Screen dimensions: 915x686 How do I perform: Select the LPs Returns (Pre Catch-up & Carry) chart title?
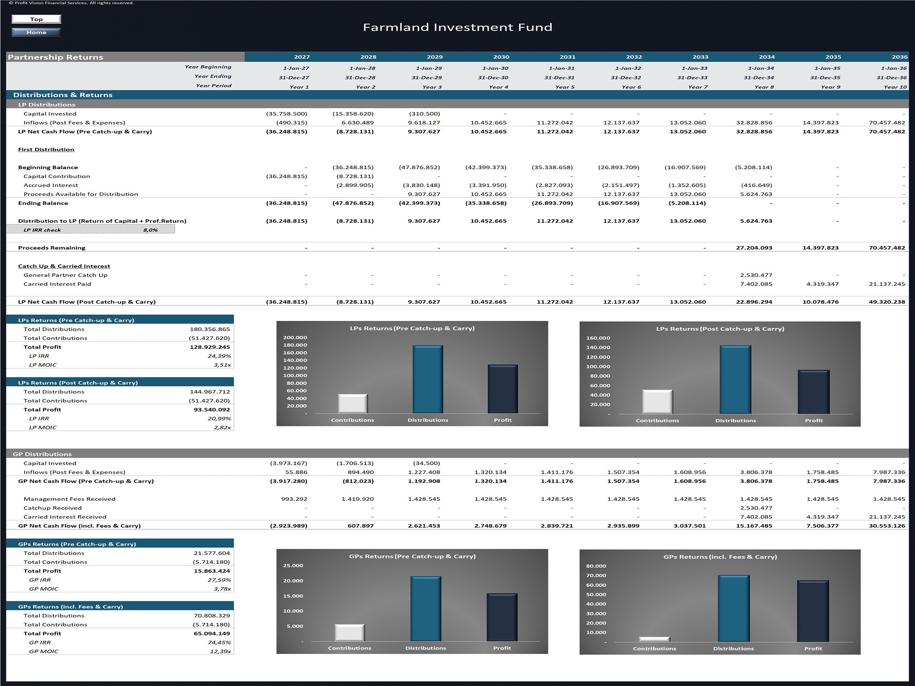412,328
